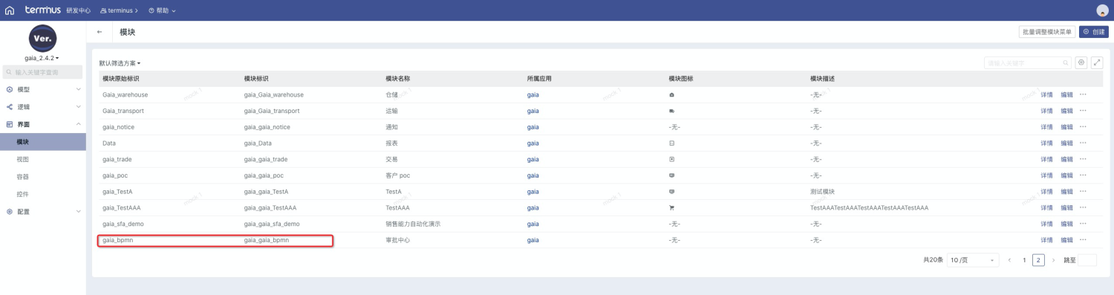Click the sidebar keyword search field

[x=42, y=72]
